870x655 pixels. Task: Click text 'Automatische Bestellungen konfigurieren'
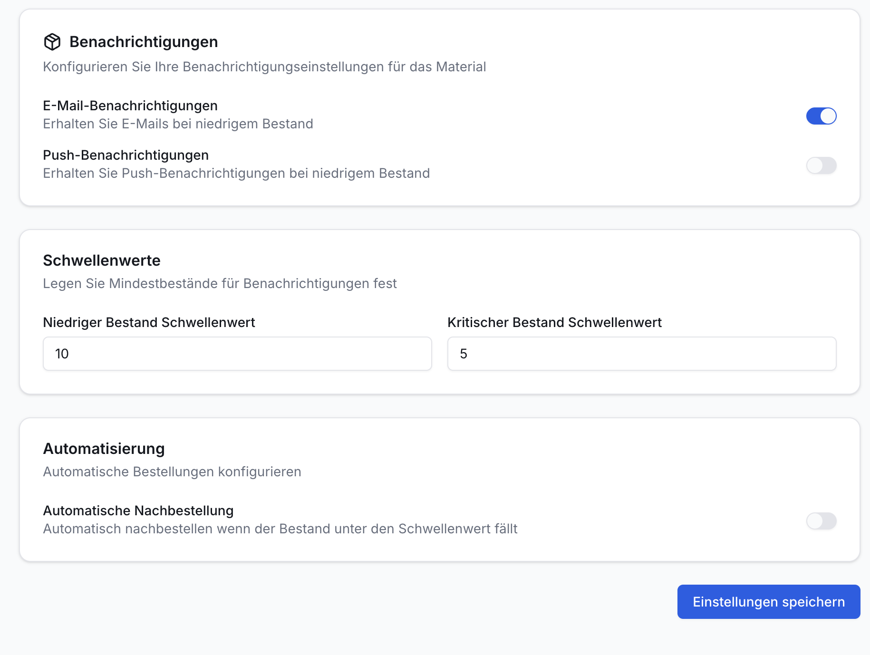tap(172, 472)
